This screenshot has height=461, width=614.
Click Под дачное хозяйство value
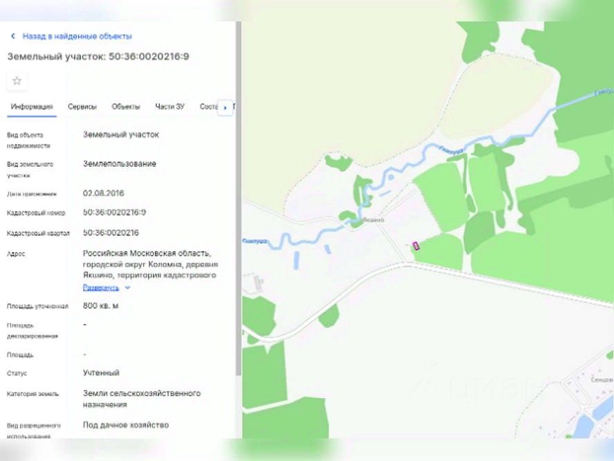(126, 425)
